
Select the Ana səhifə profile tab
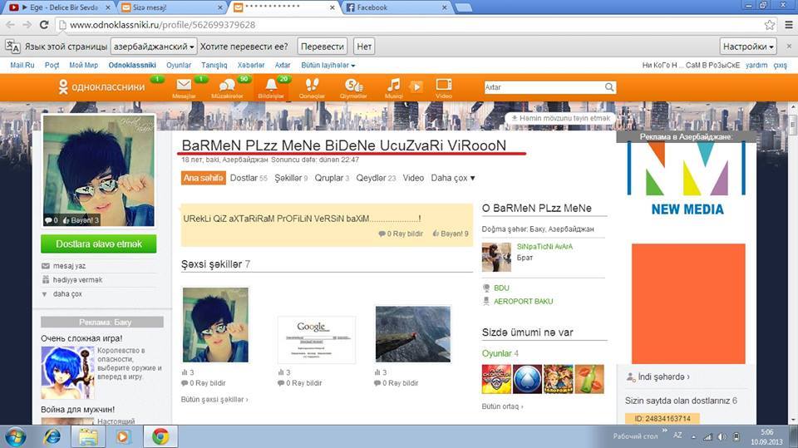[203, 178]
